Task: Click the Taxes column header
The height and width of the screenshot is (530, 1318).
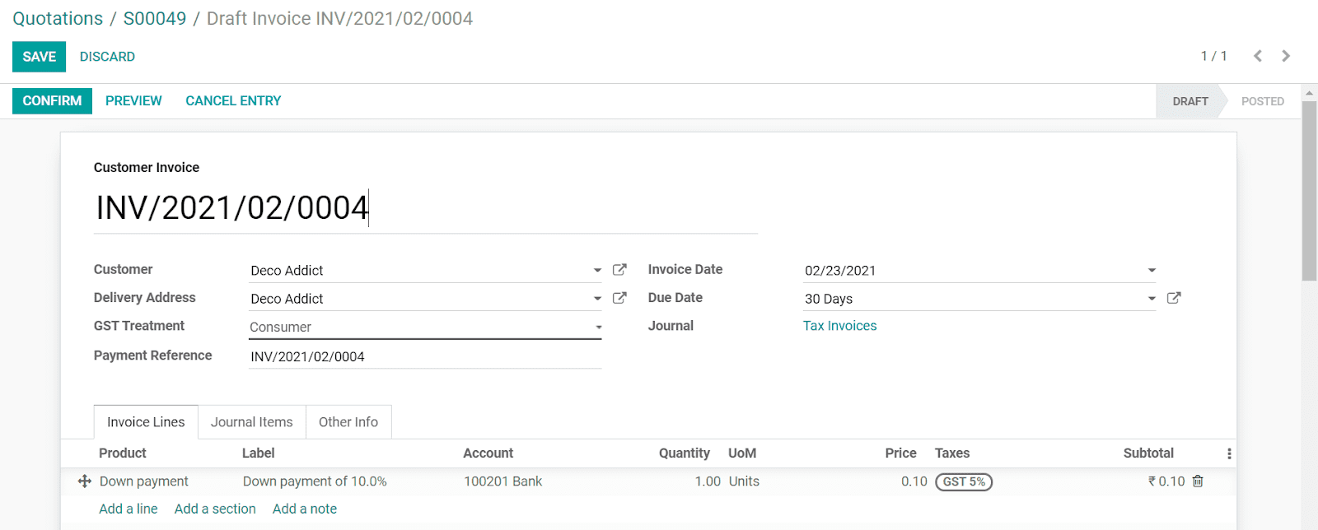Action: click(x=952, y=453)
